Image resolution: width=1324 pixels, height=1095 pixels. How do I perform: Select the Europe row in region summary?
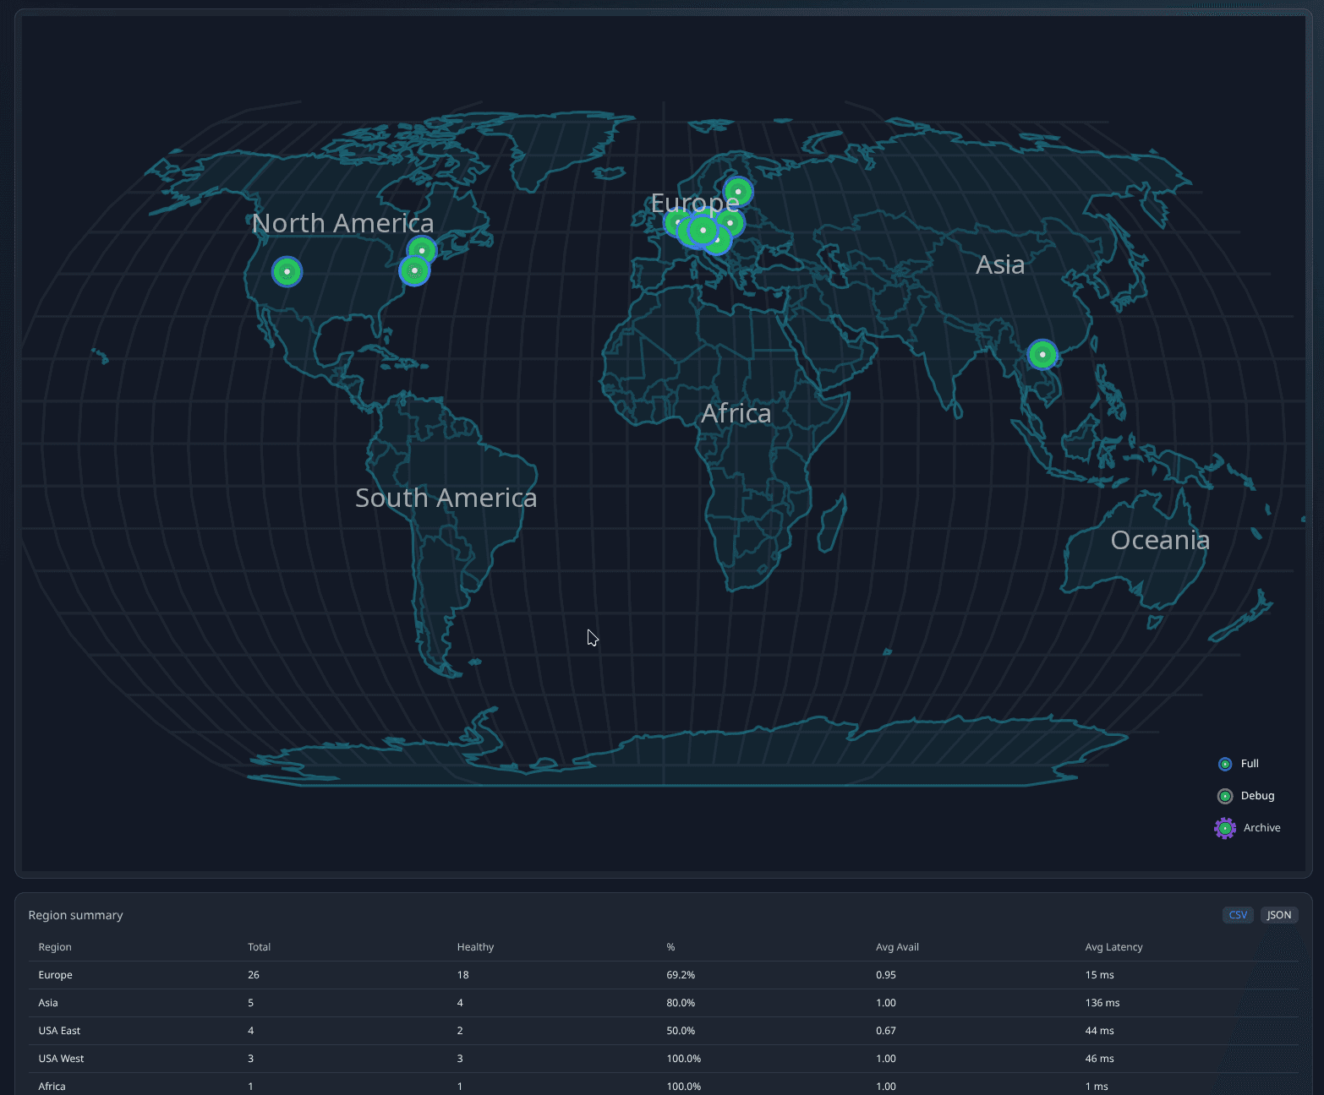point(56,975)
